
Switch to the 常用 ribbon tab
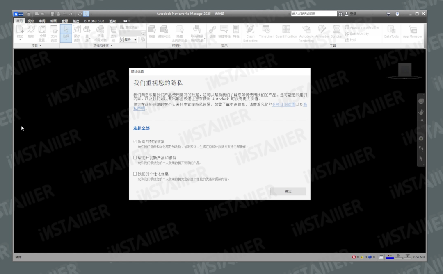19,21
